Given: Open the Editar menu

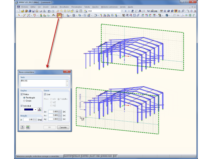Looking at the screenshot, I should point(33,7).
